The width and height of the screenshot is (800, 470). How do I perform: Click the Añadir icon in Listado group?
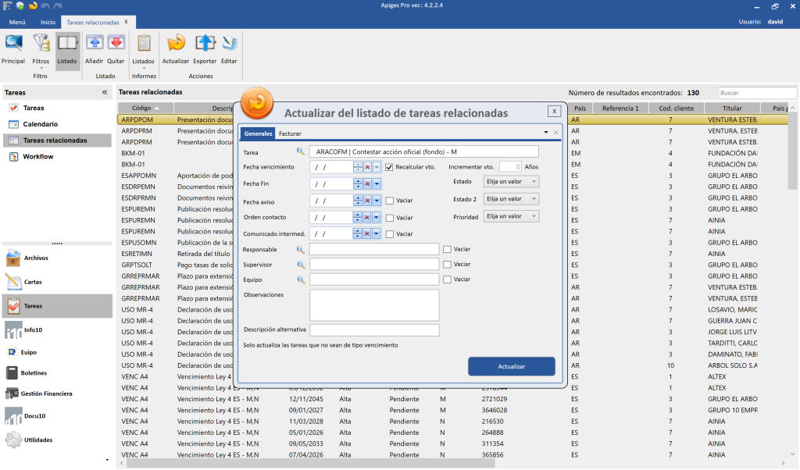tap(94, 48)
